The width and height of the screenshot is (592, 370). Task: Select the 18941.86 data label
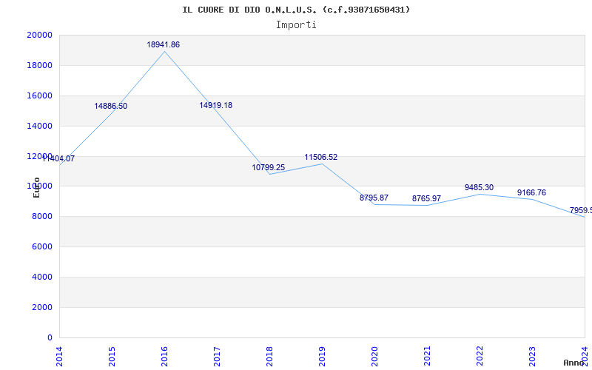163,44
